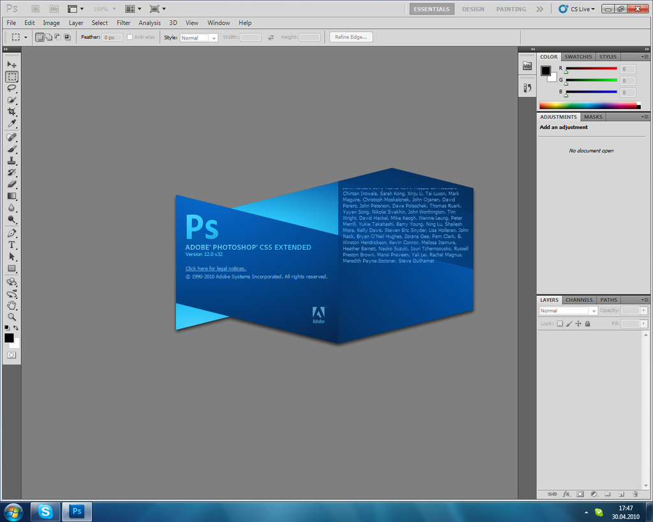653x522 pixels.
Task: Open the layer blend mode dropdown
Action: point(568,310)
